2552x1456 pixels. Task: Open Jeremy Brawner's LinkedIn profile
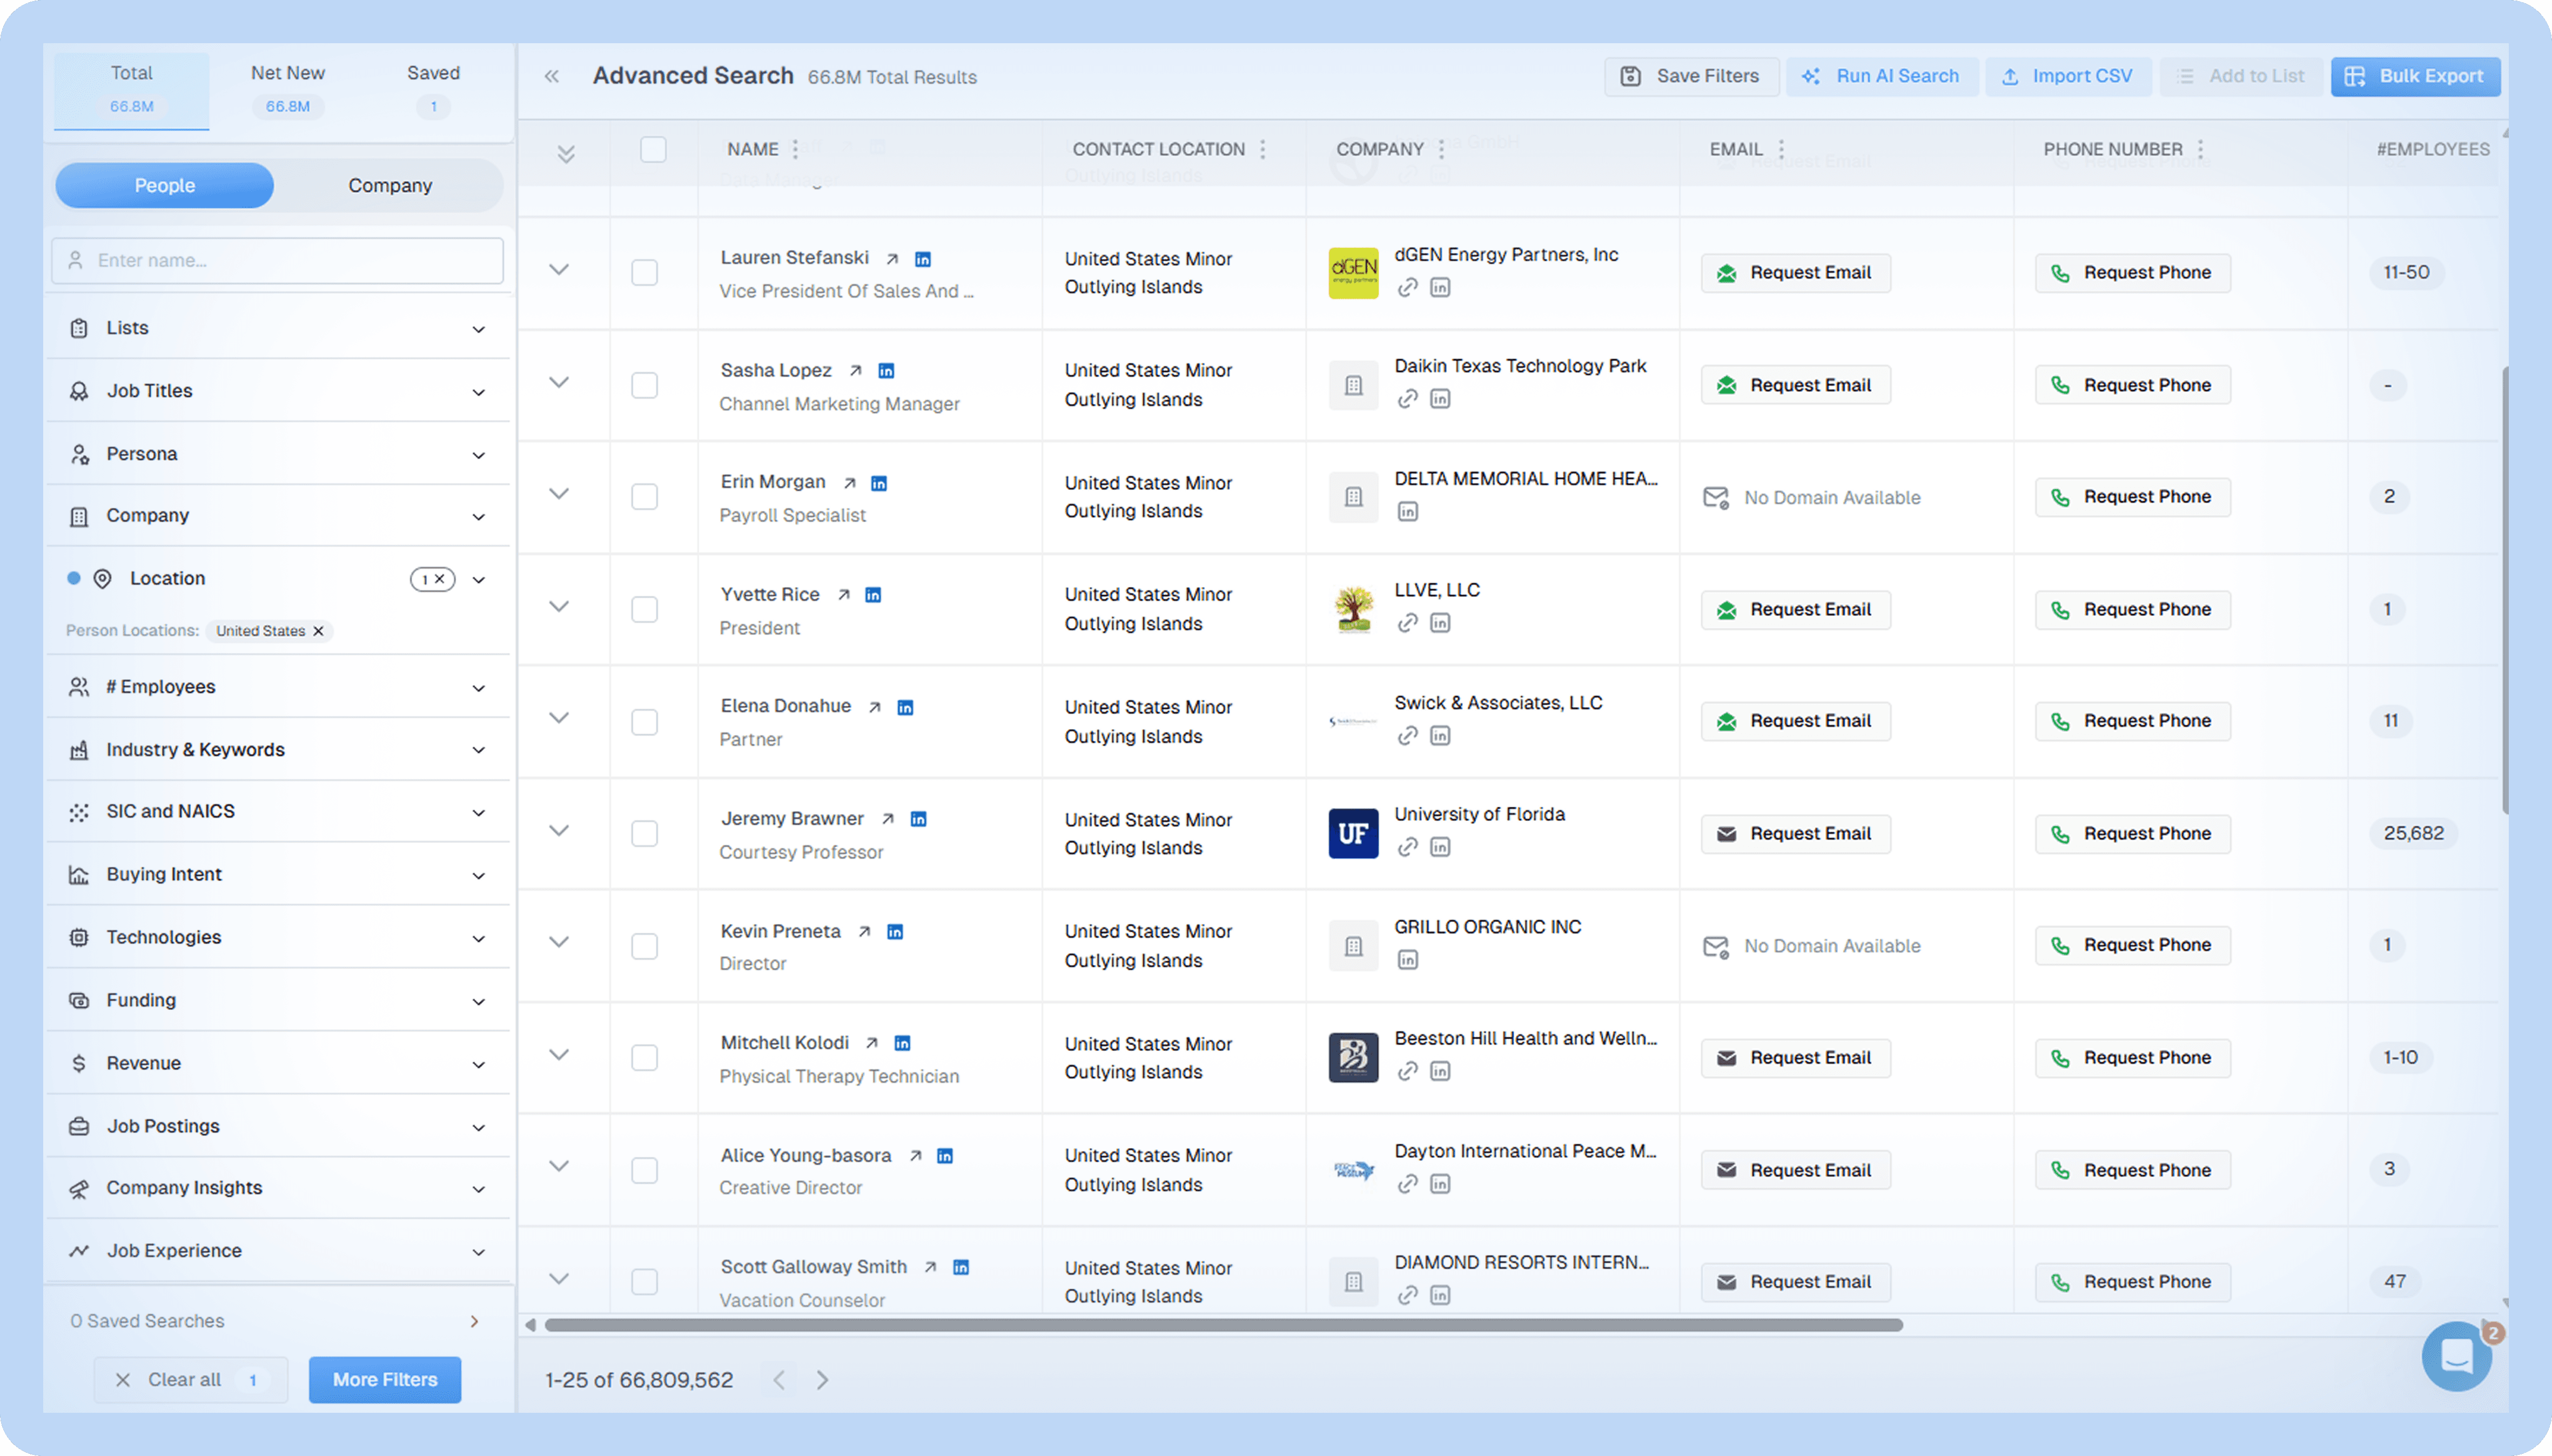point(917,818)
